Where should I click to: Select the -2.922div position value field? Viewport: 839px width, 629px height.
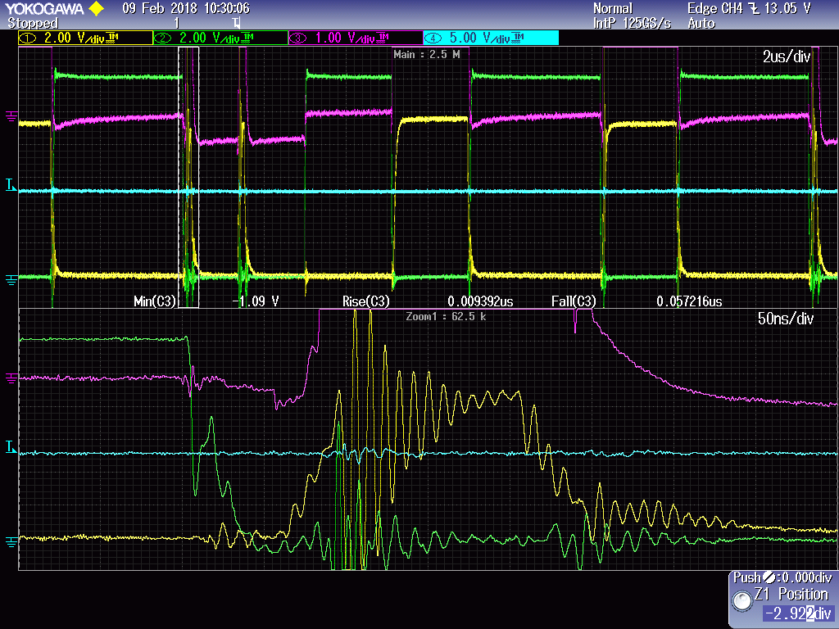pos(798,613)
